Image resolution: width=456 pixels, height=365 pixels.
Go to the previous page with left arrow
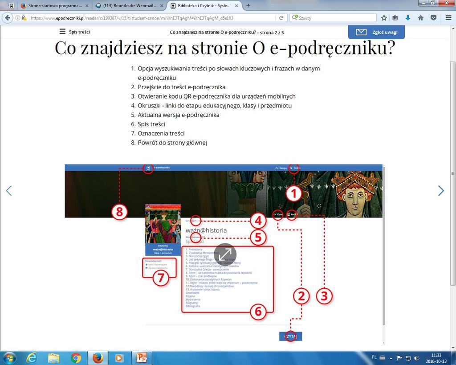point(9,191)
